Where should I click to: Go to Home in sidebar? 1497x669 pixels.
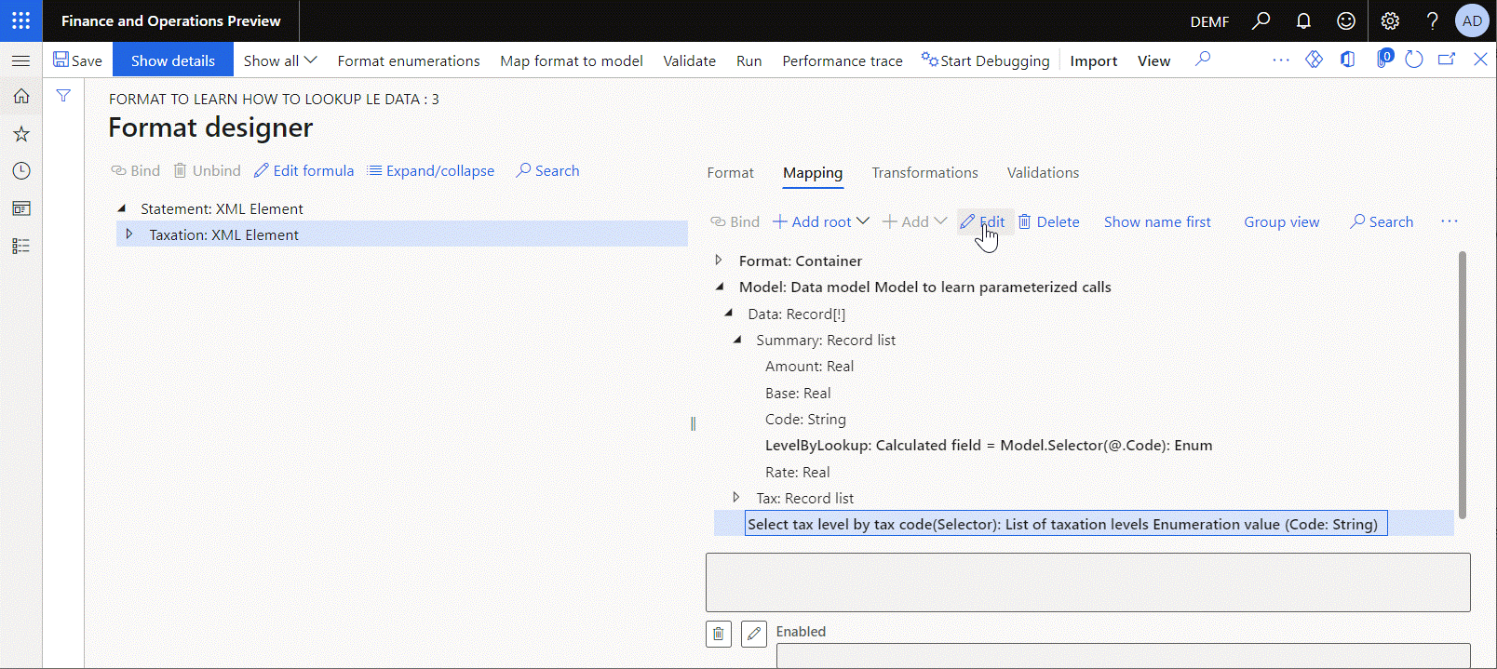coord(20,96)
